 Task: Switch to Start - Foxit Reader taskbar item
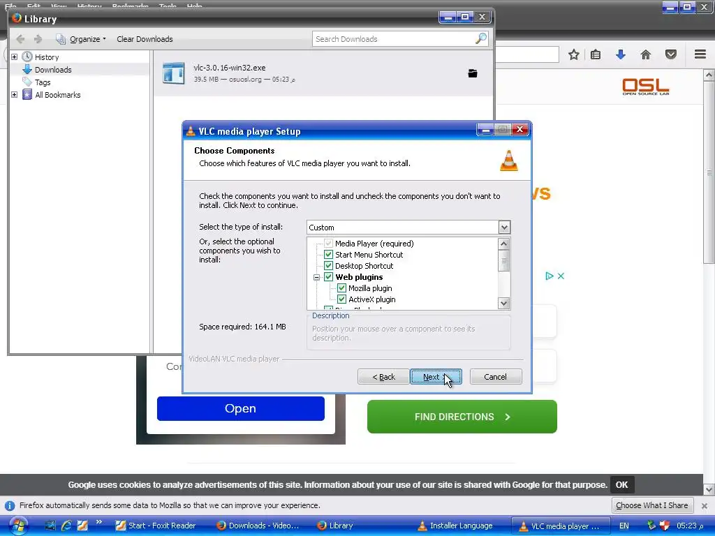tap(156, 526)
